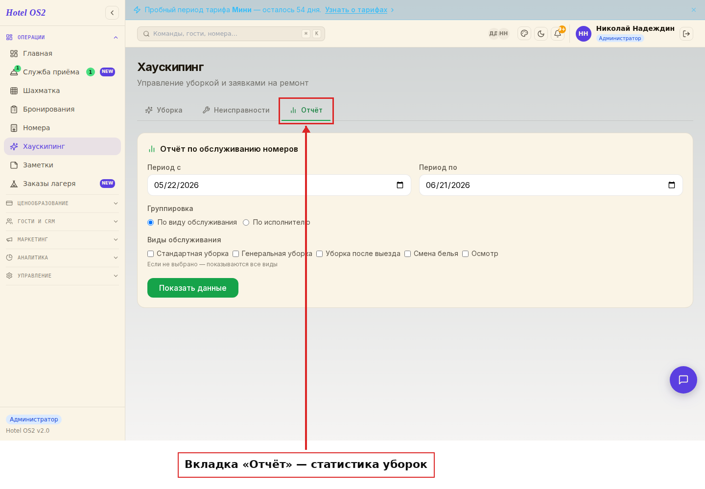Toggle dark mode moon icon

[541, 34]
